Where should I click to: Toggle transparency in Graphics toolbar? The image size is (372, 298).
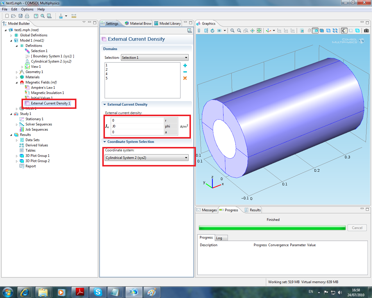click(351, 31)
